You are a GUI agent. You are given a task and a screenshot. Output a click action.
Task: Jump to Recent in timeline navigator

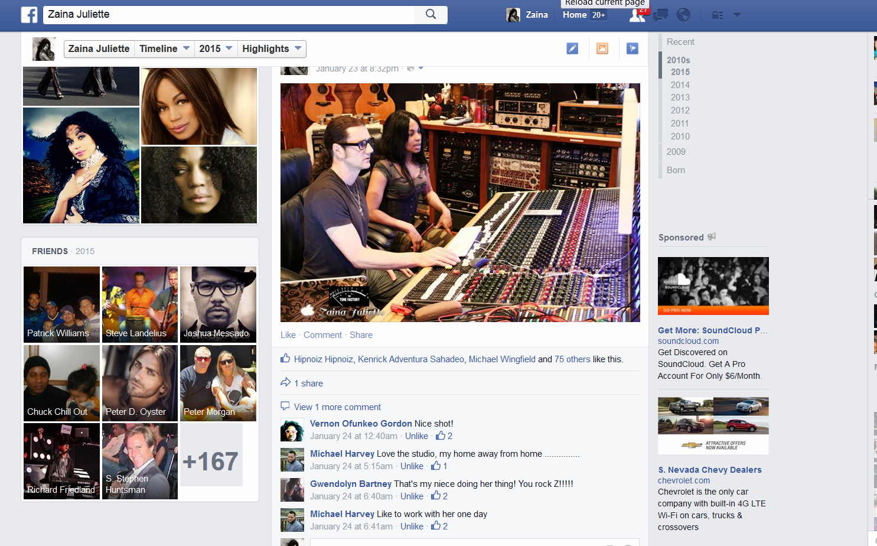tap(680, 42)
